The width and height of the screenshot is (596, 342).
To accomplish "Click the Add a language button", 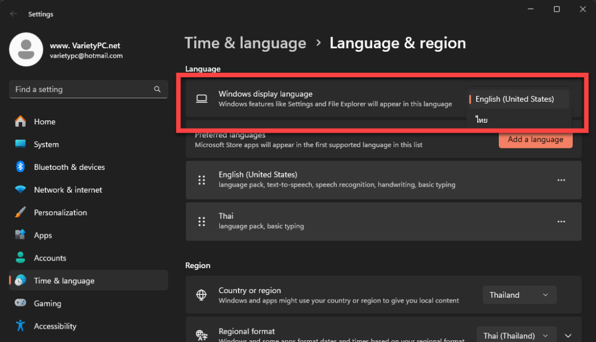I will pyautogui.click(x=535, y=140).
